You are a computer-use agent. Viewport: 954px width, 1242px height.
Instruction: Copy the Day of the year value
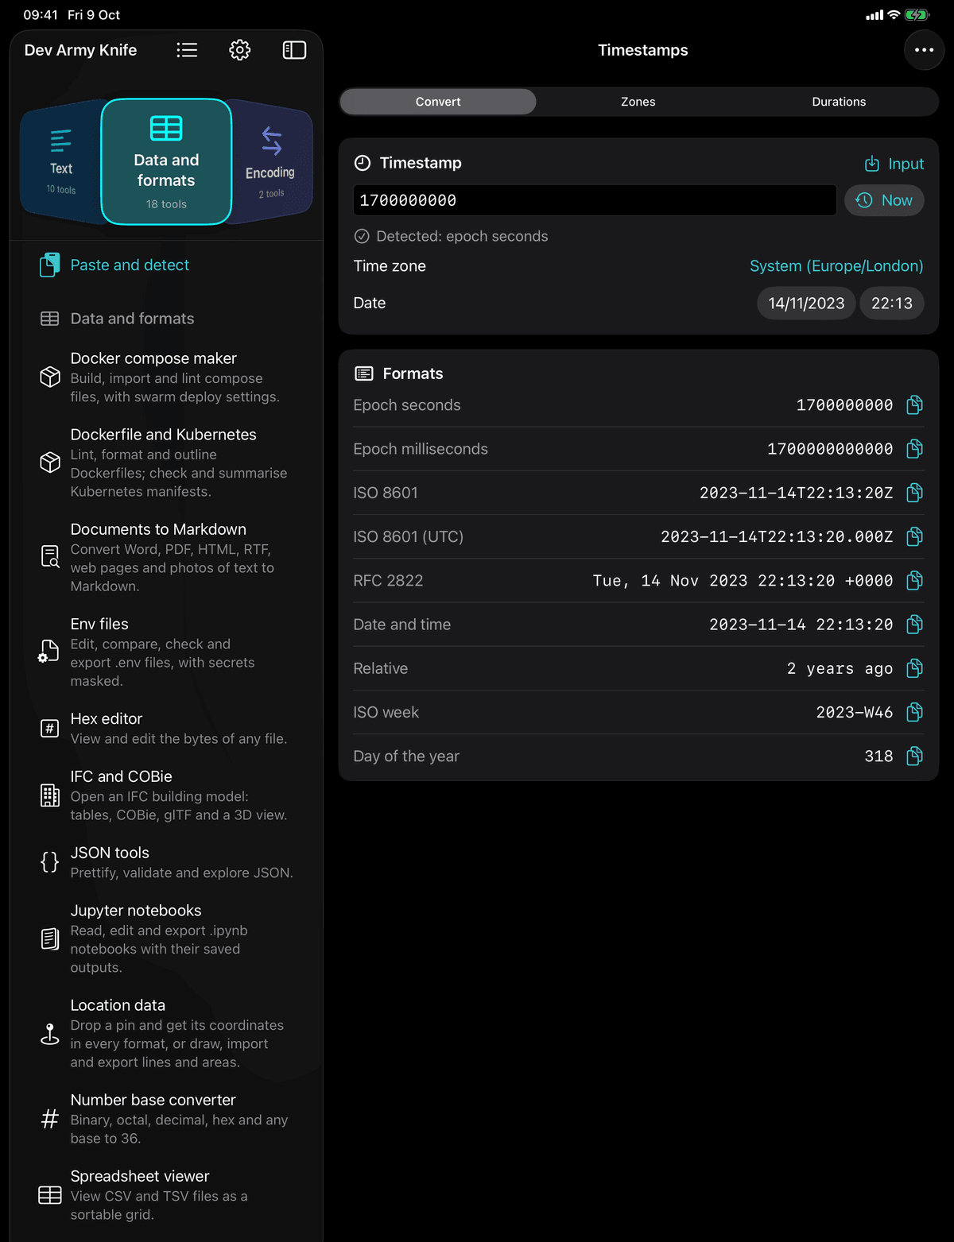point(915,756)
